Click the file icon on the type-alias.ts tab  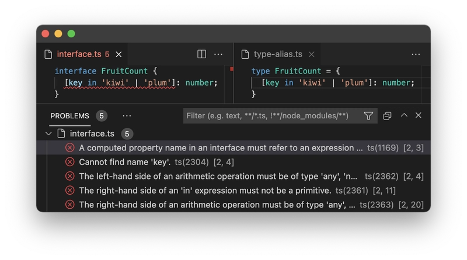click(x=245, y=54)
